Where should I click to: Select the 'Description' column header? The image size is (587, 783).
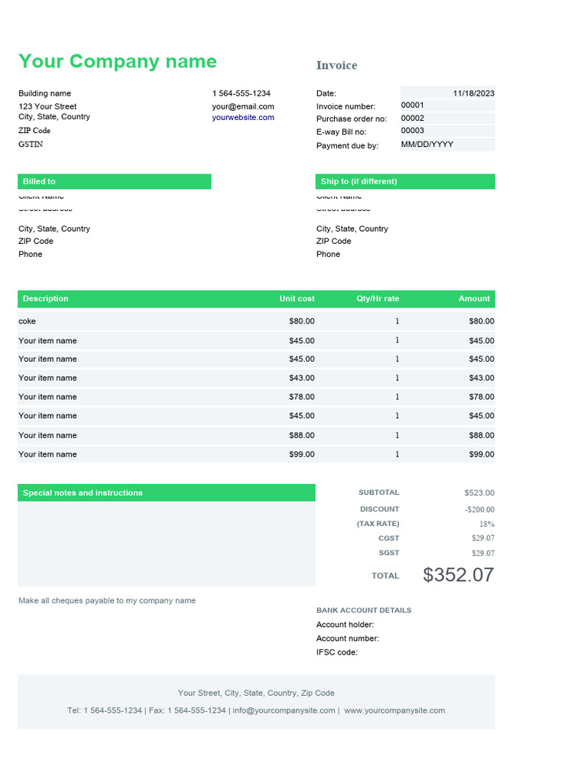click(46, 298)
